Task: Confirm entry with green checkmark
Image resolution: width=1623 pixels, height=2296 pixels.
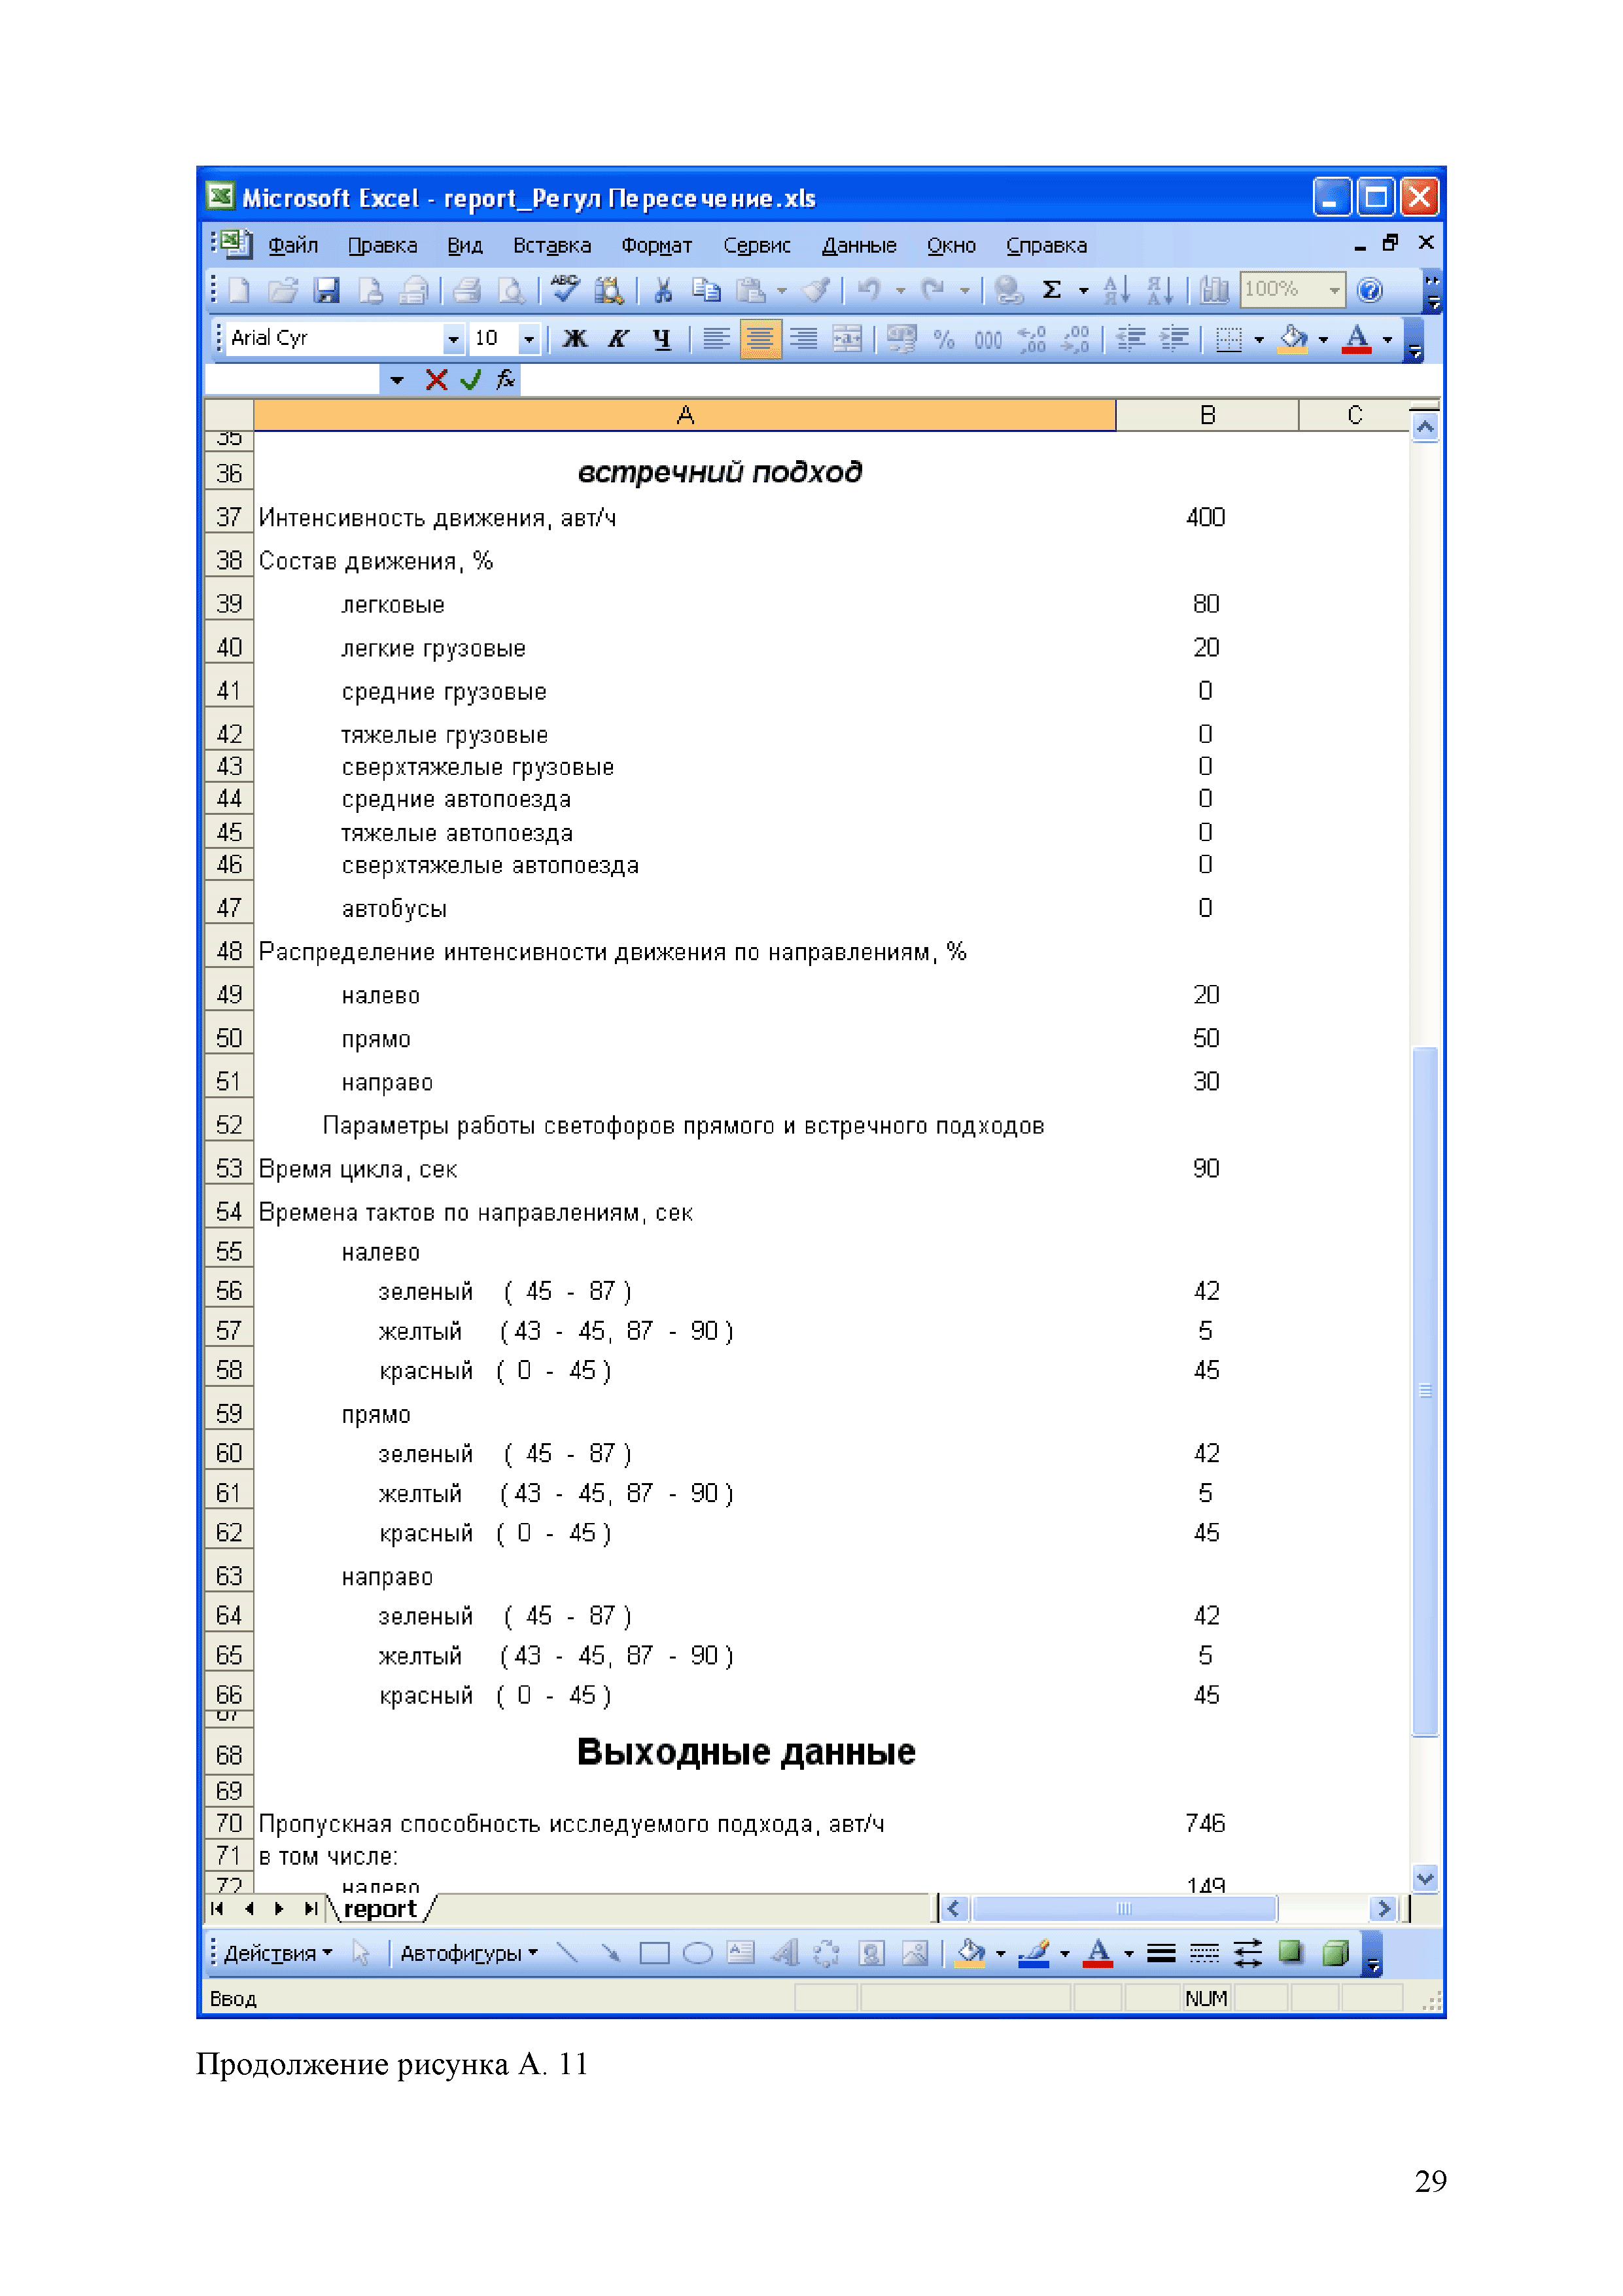Action: click(x=471, y=380)
